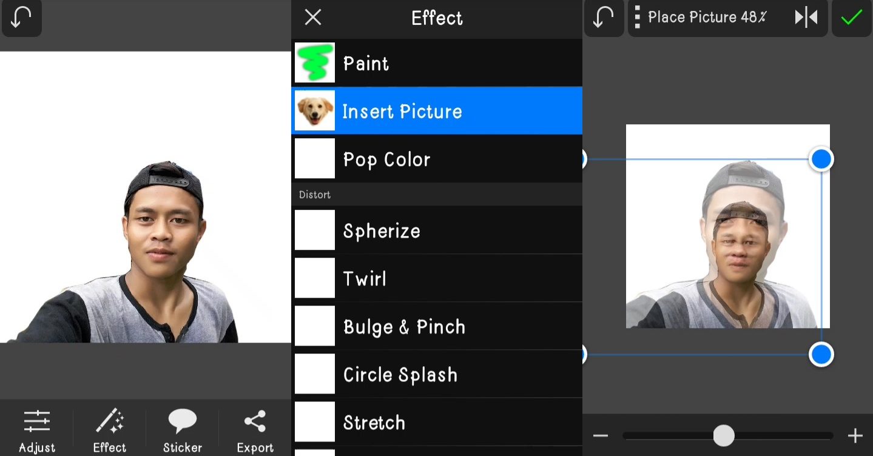Close the Effect list with X

313,18
